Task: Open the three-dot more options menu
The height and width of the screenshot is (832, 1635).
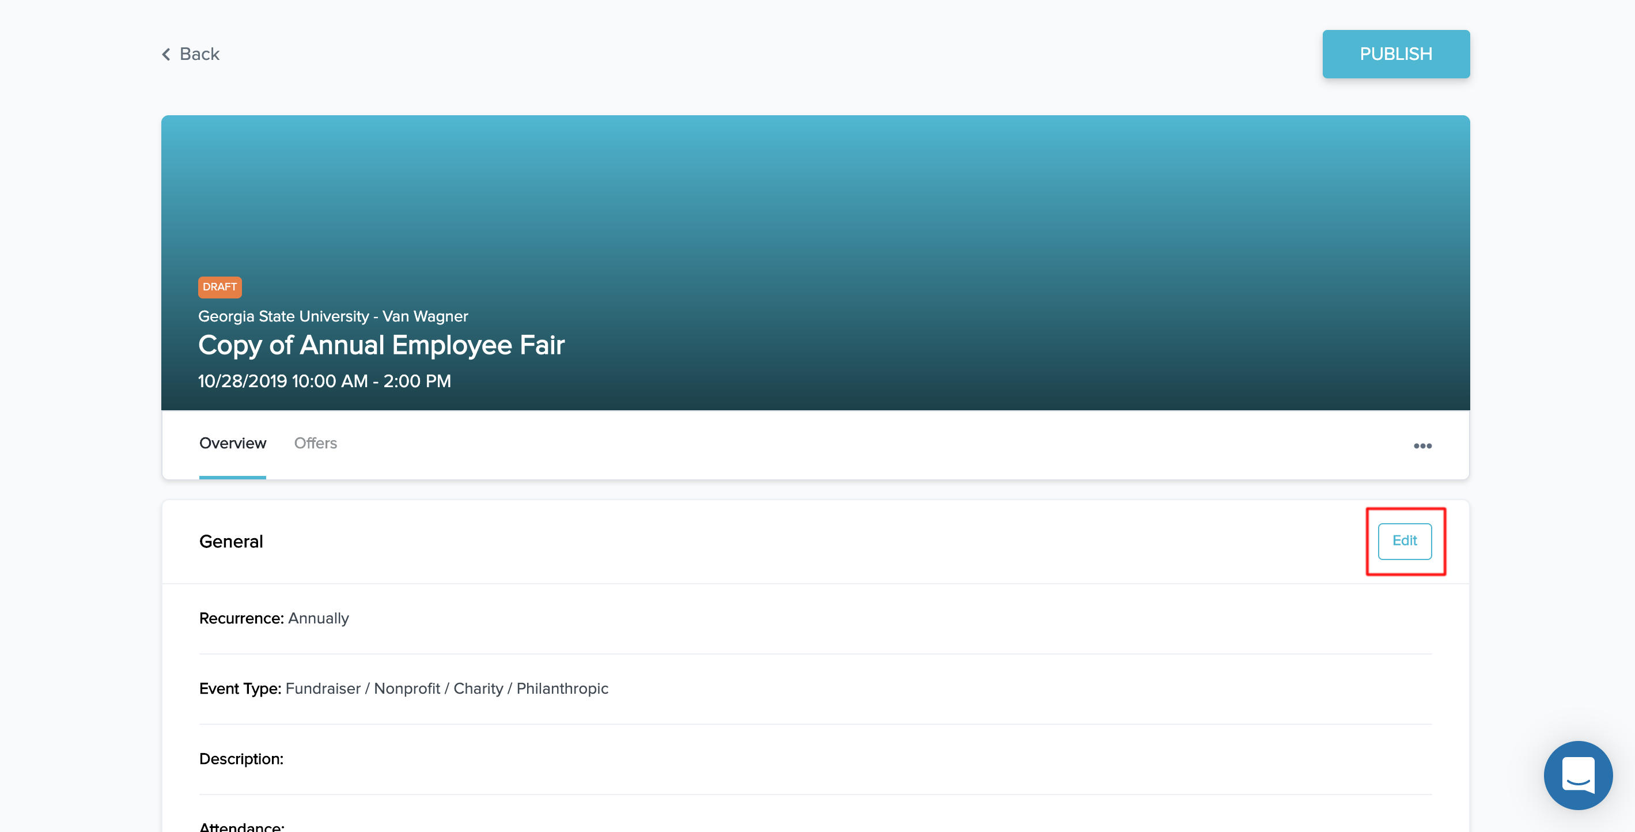Action: (x=1422, y=445)
